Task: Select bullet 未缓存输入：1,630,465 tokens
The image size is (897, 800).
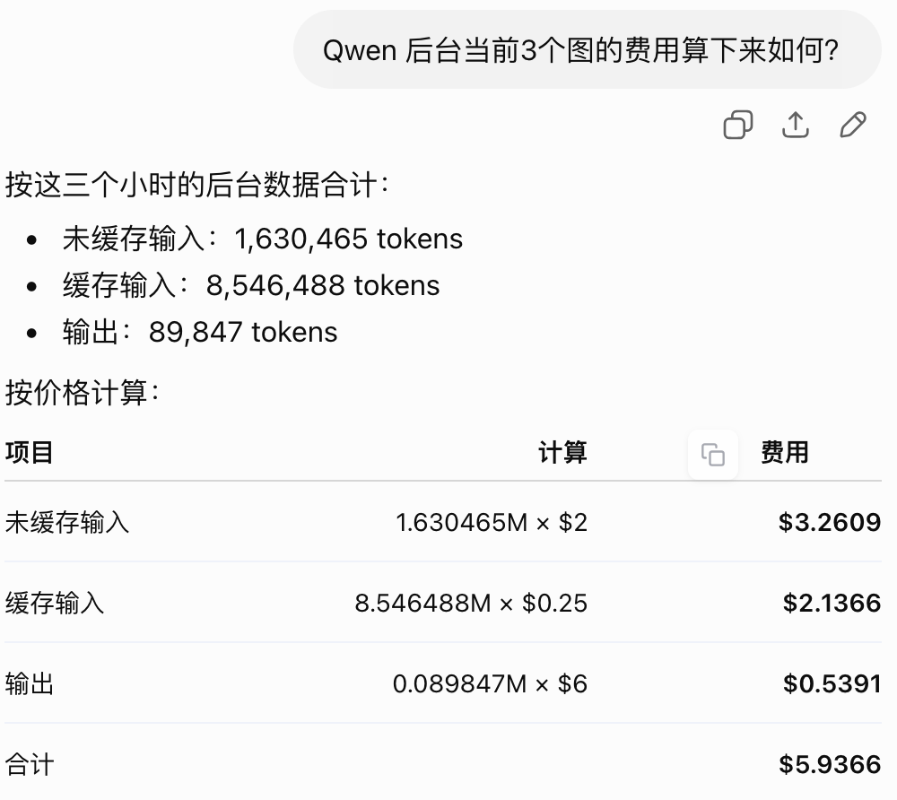Action: (x=263, y=239)
